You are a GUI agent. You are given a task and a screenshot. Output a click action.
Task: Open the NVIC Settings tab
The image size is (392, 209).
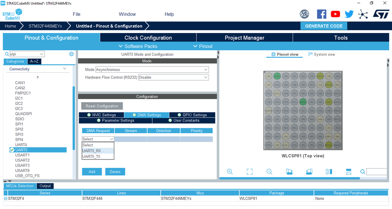pyautogui.click(x=101, y=115)
